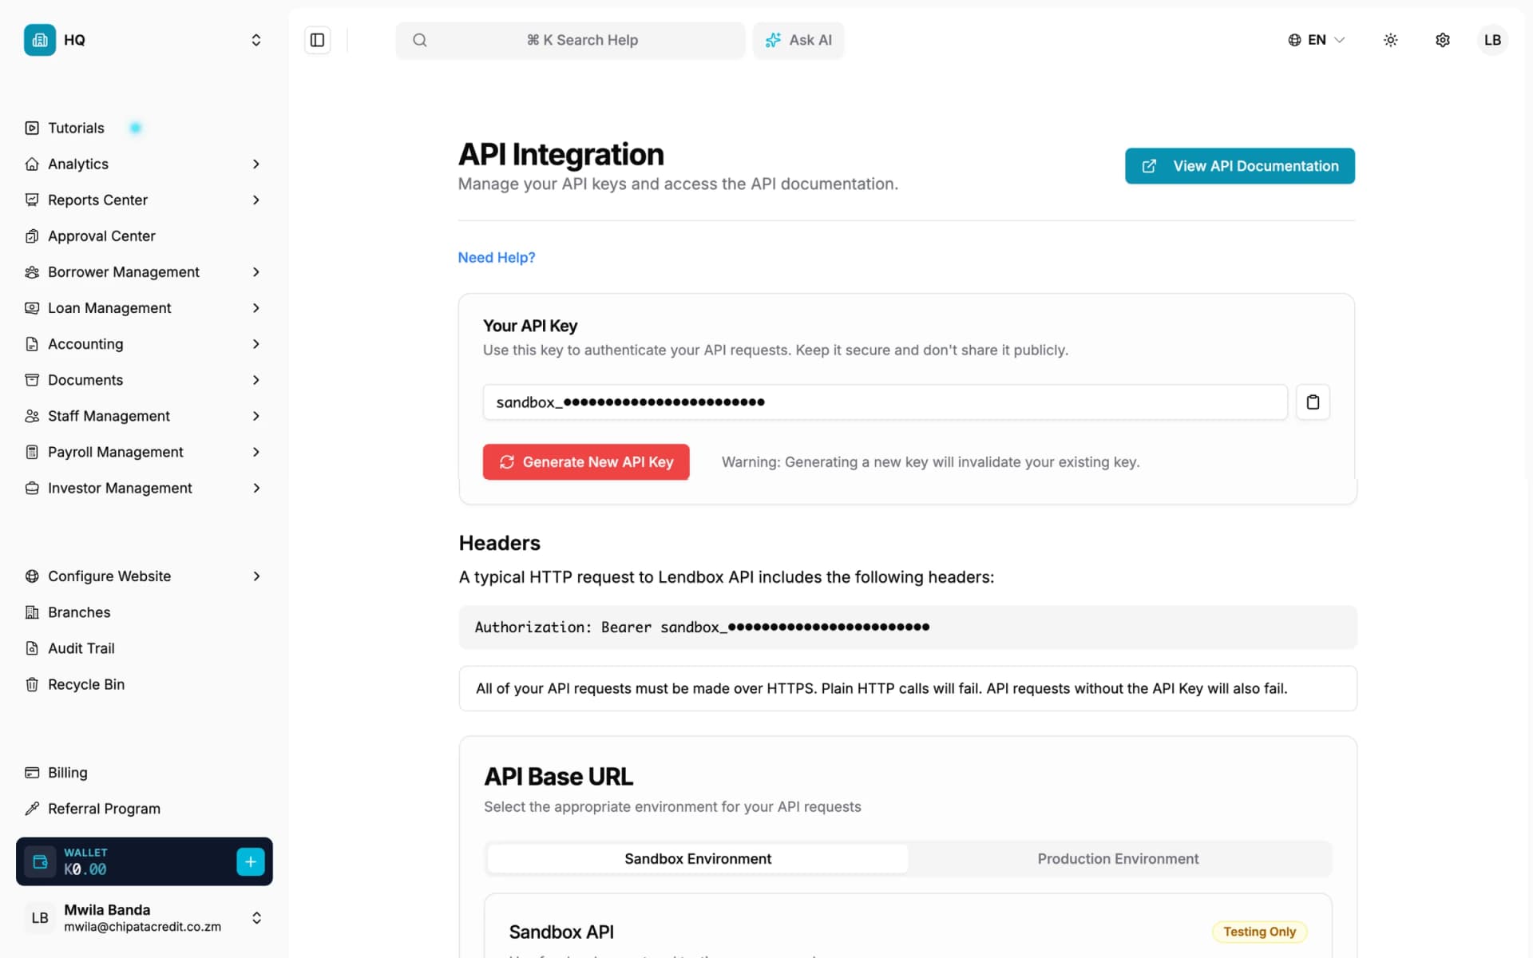The height and width of the screenshot is (958, 1533).
Task: Click the Approval Center icon
Action: 32,236
